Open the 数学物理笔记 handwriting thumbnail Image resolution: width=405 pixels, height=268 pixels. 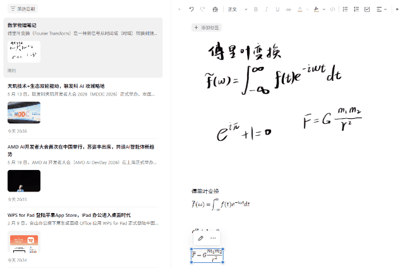coord(24,52)
